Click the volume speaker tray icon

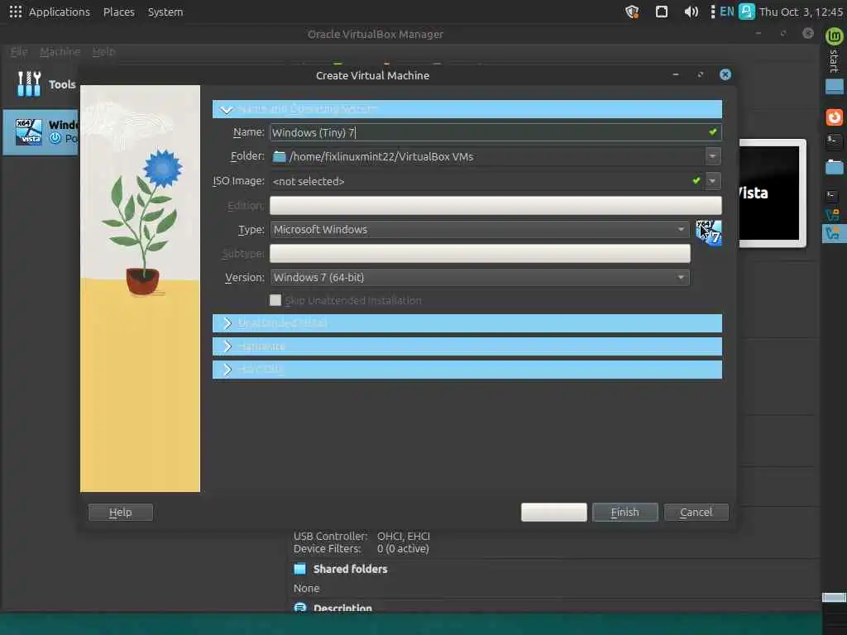(691, 12)
